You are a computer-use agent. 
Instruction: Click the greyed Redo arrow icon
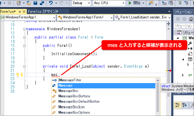[61, 3]
